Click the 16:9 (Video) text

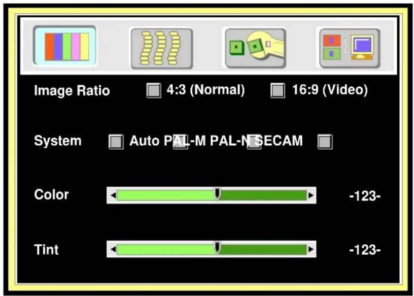pos(330,90)
